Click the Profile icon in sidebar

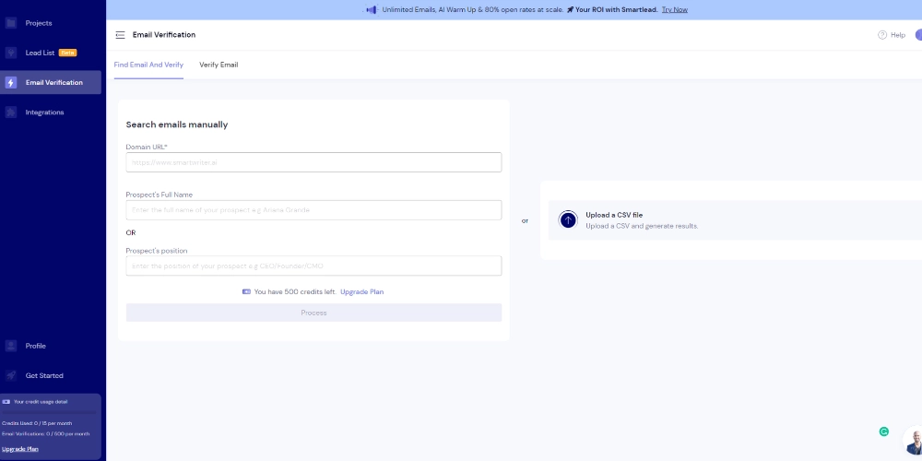point(11,346)
